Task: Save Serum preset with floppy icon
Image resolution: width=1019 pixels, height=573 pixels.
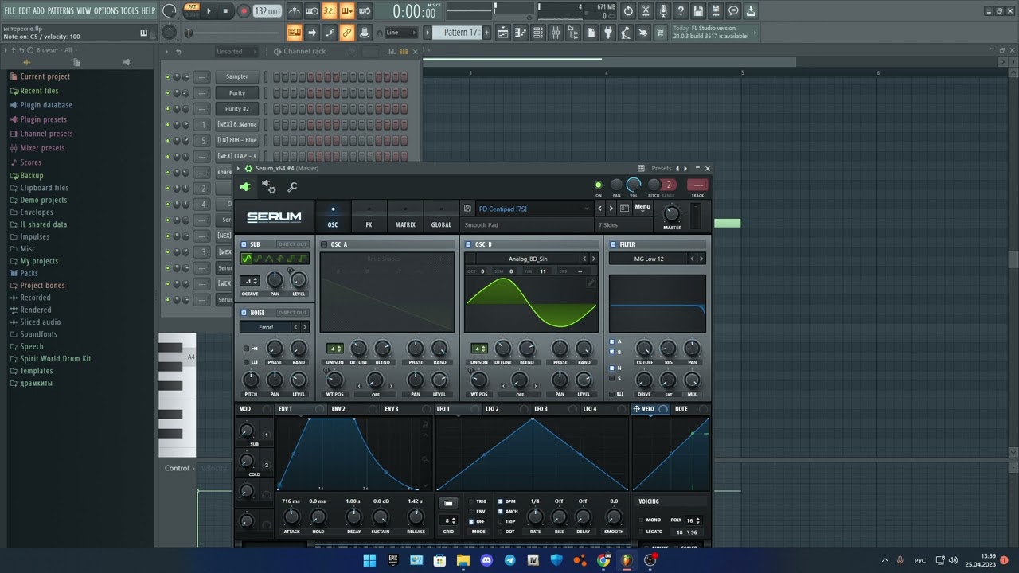Action: [x=467, y=209]
